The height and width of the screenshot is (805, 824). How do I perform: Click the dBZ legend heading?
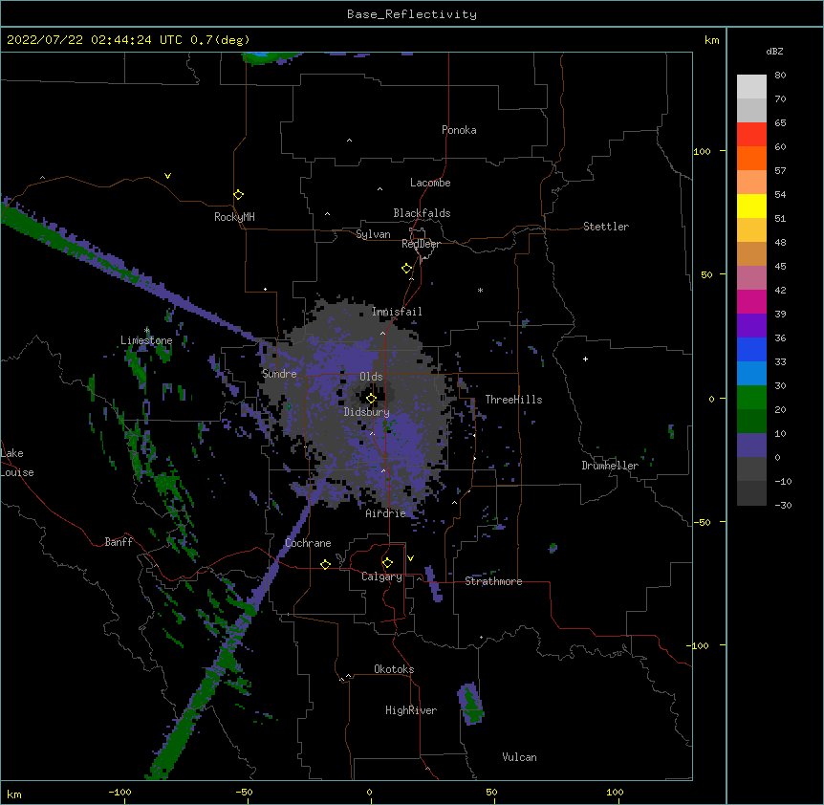coord(774,52)
